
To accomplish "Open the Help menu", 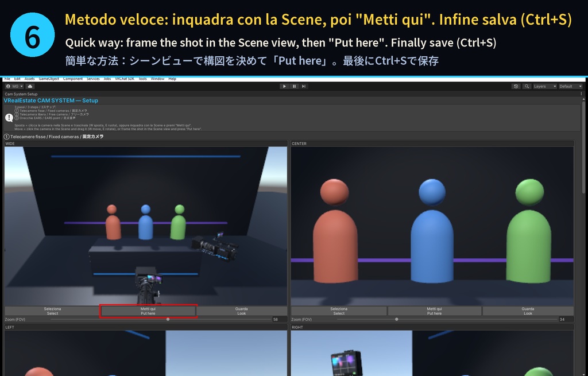I will tap(172, 79).
